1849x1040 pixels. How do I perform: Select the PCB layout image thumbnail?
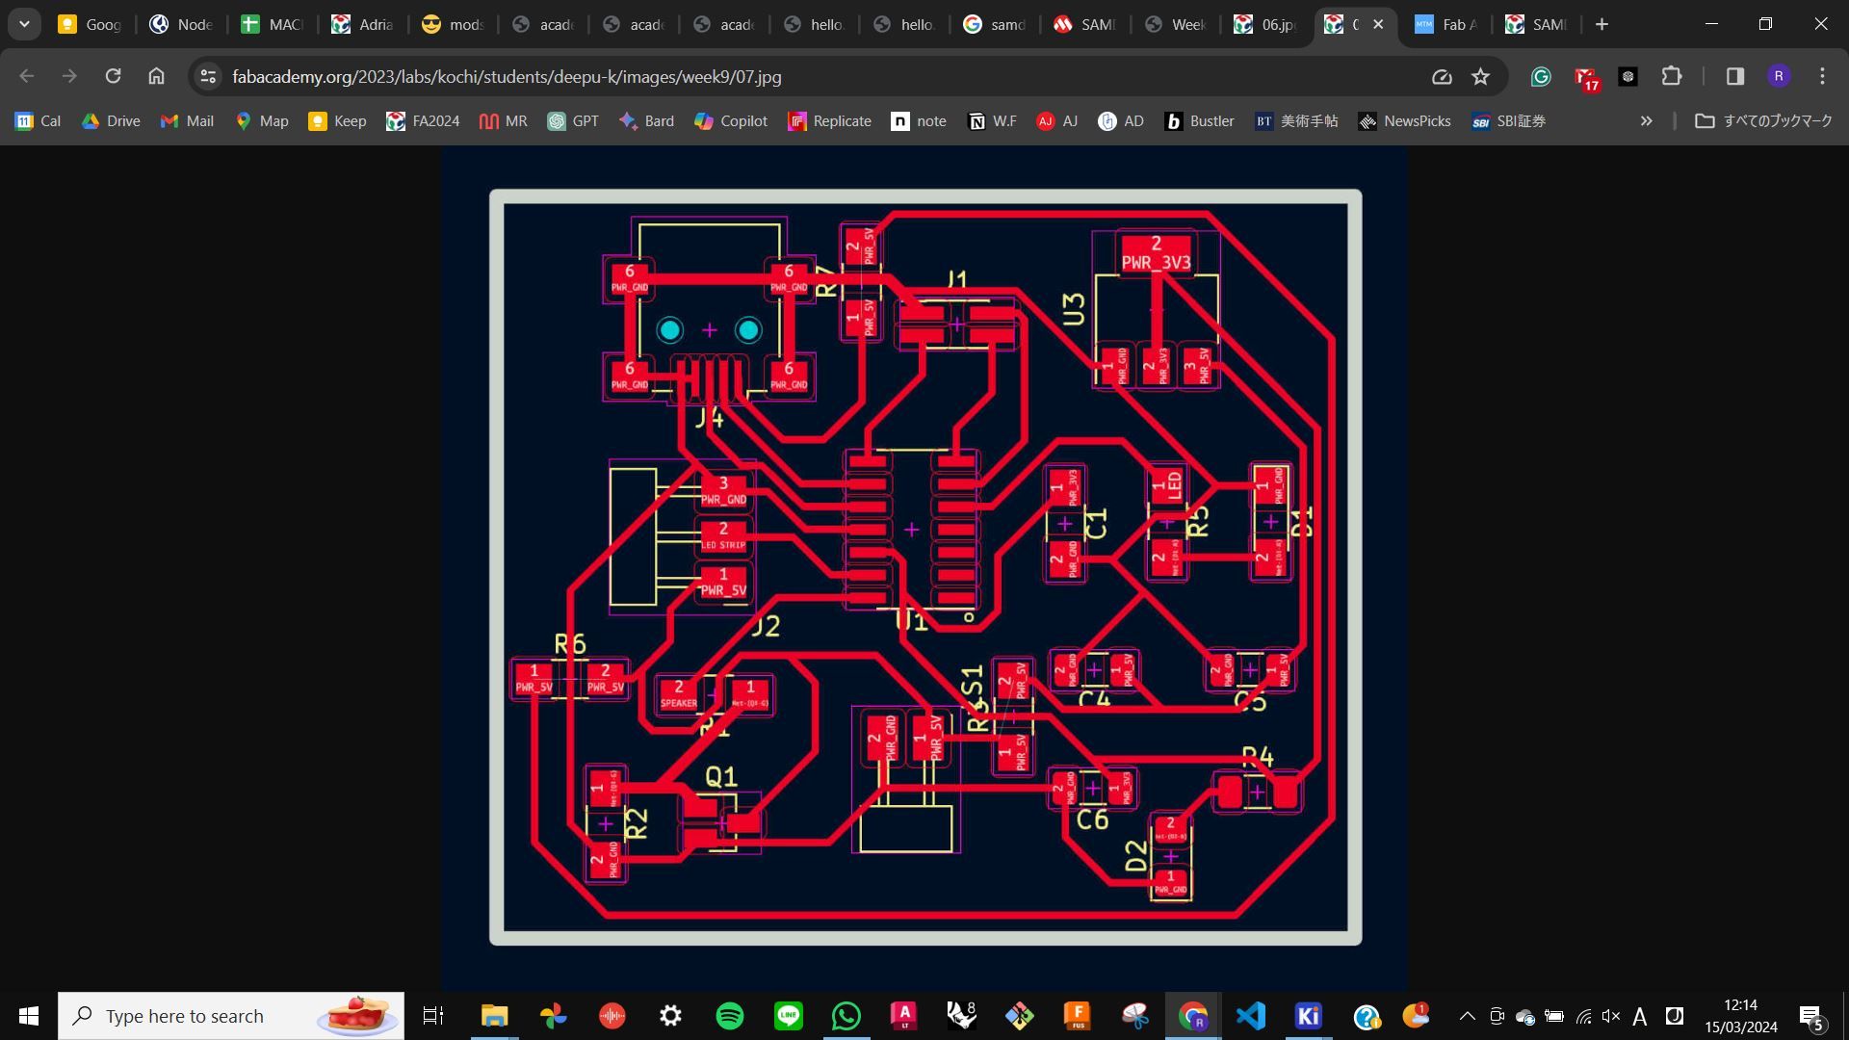[924, 567]
